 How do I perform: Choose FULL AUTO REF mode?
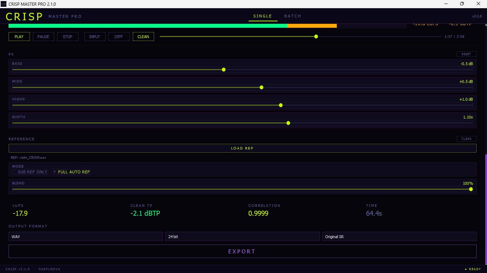click(71, 172)
